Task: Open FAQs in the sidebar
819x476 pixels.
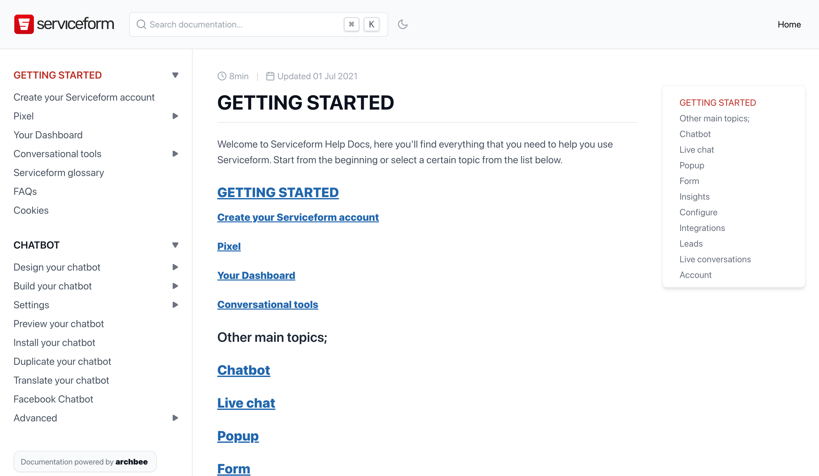Action: pyautogui.click(x=25, y=191)
